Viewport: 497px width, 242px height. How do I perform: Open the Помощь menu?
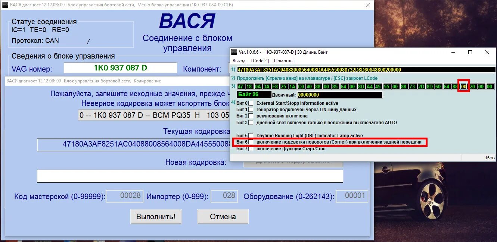[283, 61]
